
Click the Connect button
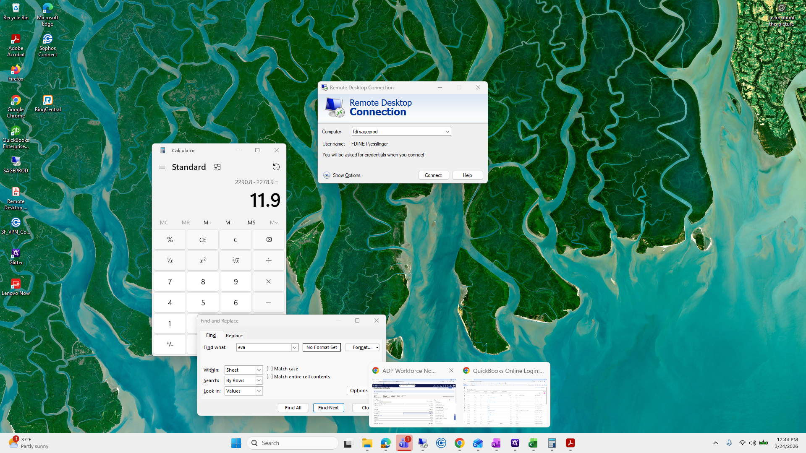[433, 175]
